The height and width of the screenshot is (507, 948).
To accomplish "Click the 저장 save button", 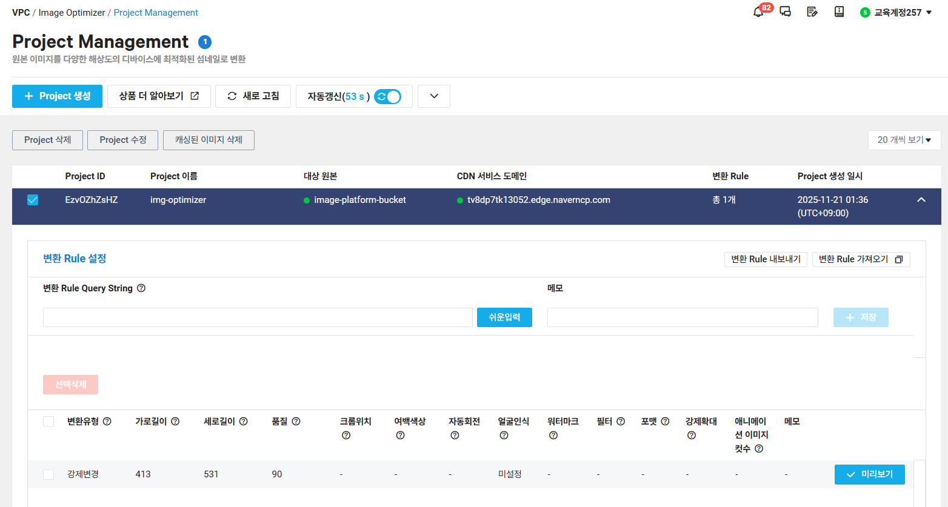I will click(861, 317).
